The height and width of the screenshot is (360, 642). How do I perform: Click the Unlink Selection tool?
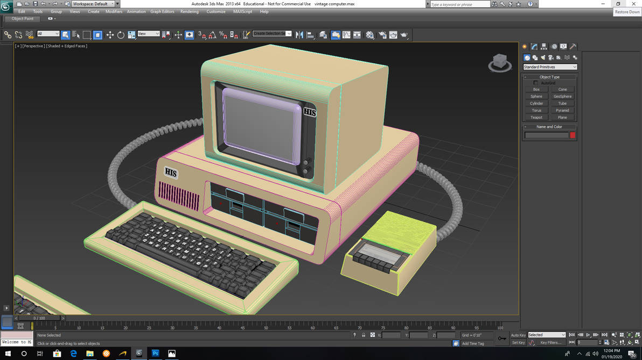(18, 35)
